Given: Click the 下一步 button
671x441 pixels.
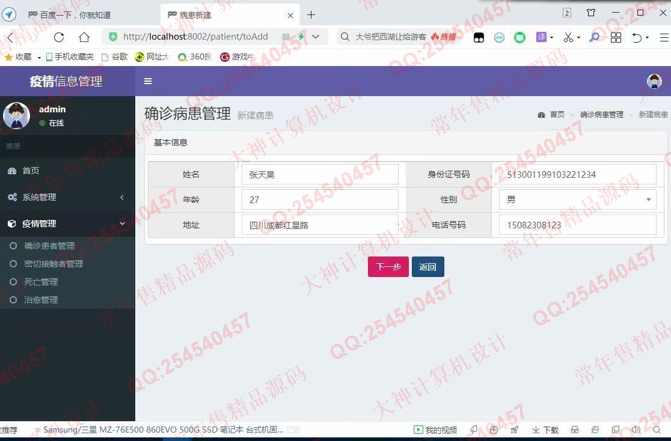Looking at the screenshot, I should 388,267.
